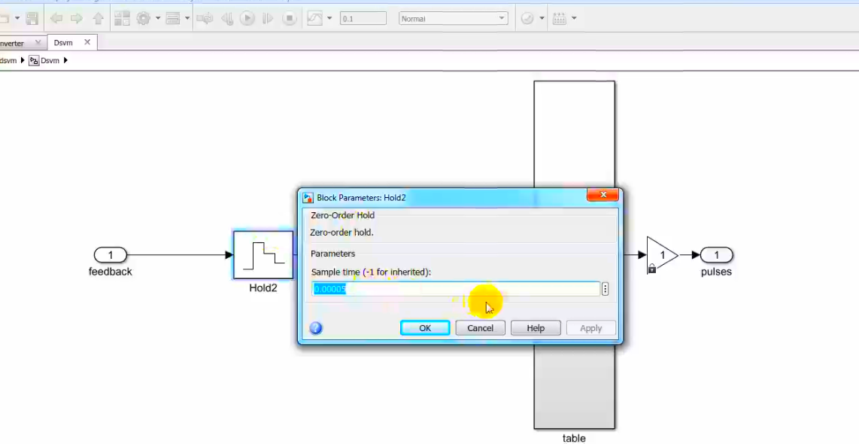859x444 pixels.
Task: Click the Sample time input field
Action: click(x=456, y=289)
